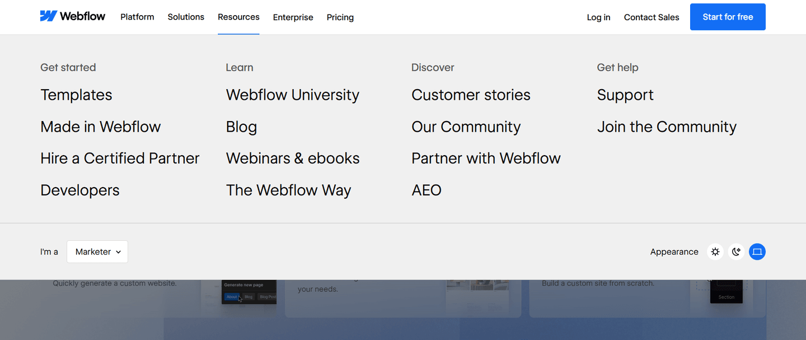Click the Webflow logo
Image resolution: width=806 pixels, height=340 pixels.
tap(73, 16)
